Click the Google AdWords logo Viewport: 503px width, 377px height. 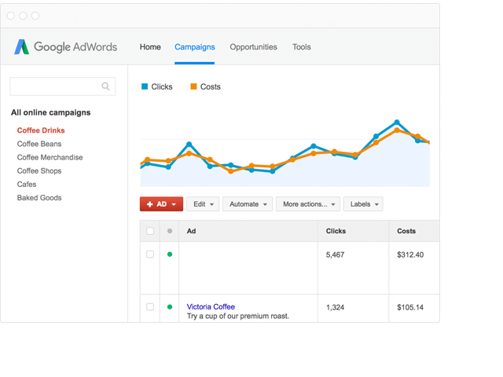pos(66,47)
